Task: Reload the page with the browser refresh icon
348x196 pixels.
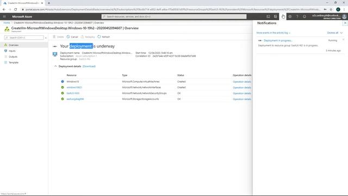Action: click(x=16, y=9)
